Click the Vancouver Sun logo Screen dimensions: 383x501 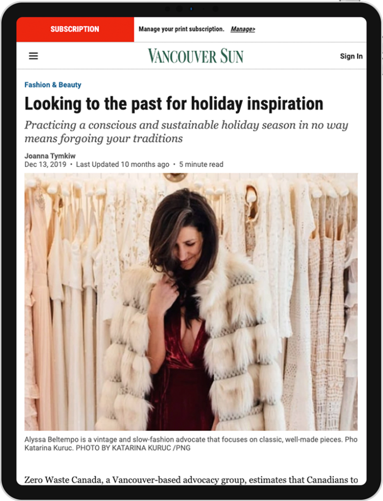coord(195,56)
